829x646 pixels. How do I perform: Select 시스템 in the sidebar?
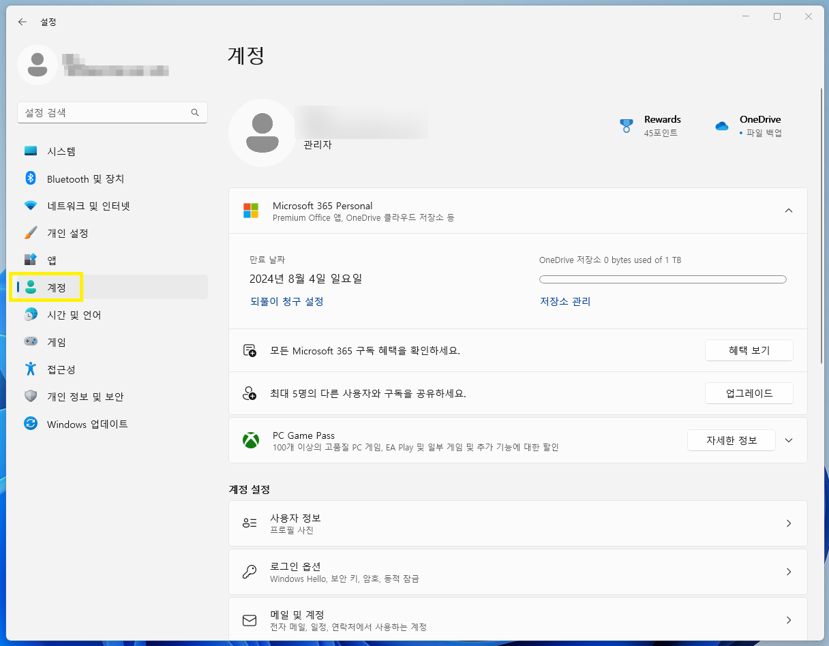(112, 151)
